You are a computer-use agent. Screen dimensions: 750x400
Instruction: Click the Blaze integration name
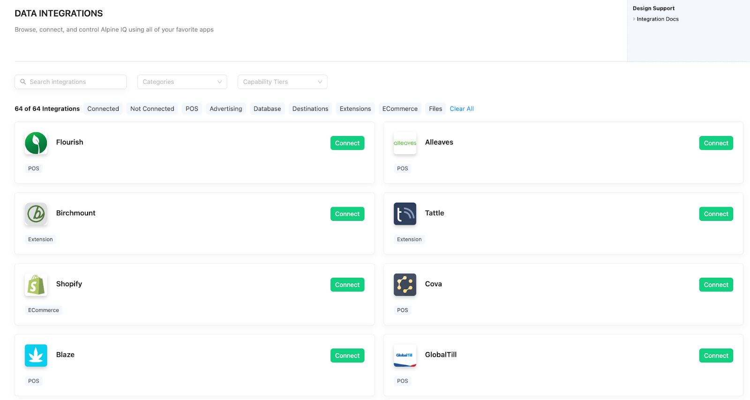tap(65, 355)
